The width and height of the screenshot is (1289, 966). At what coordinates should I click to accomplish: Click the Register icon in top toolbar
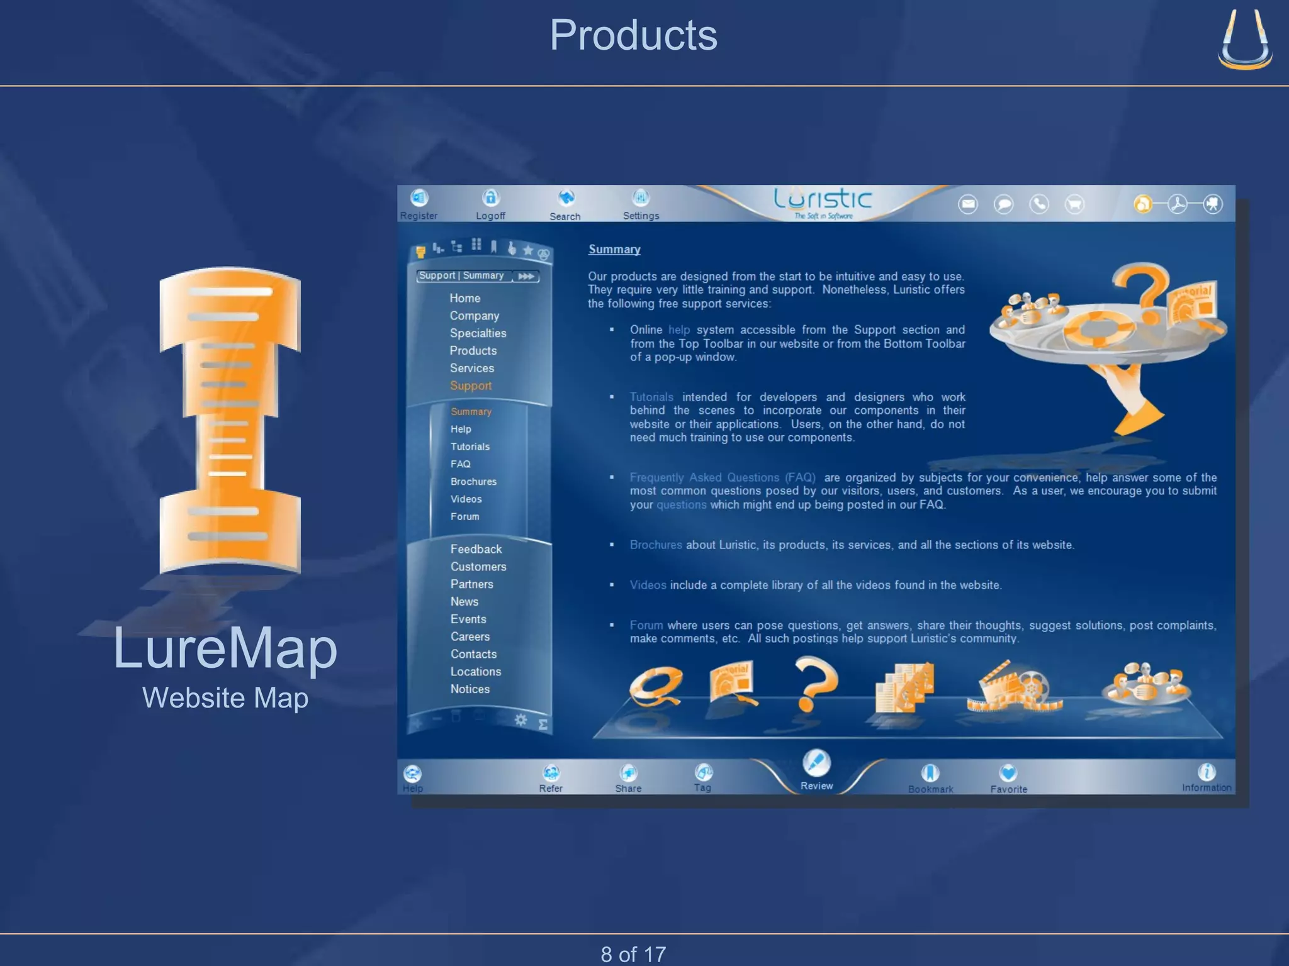(419, 198)
